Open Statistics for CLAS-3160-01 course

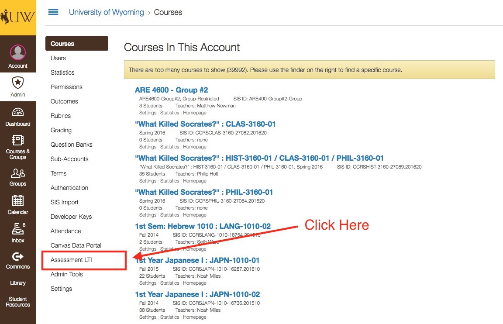click(x=170, y=147)
